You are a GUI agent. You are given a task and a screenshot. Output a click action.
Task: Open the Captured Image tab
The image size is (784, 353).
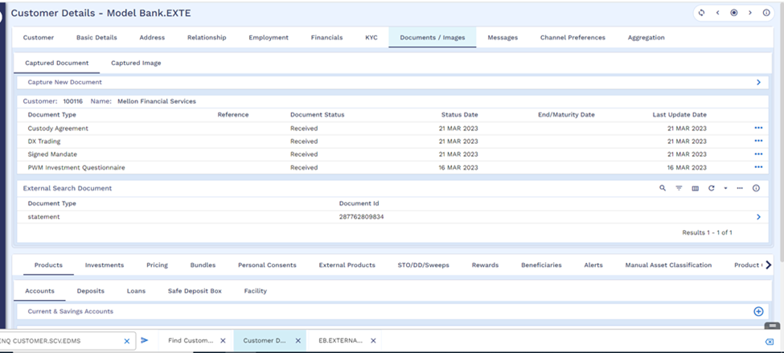pyautogui.click(x=136, y=63)
